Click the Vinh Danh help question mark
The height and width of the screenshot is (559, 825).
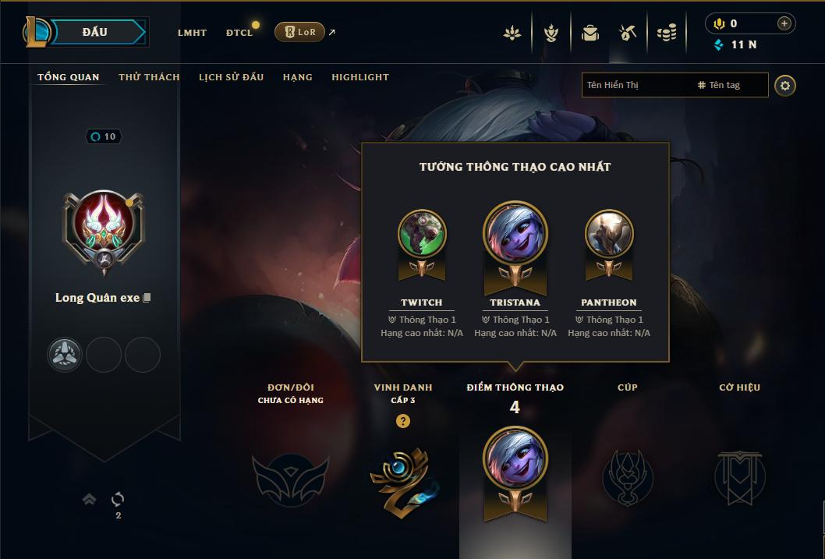point(402,421)
